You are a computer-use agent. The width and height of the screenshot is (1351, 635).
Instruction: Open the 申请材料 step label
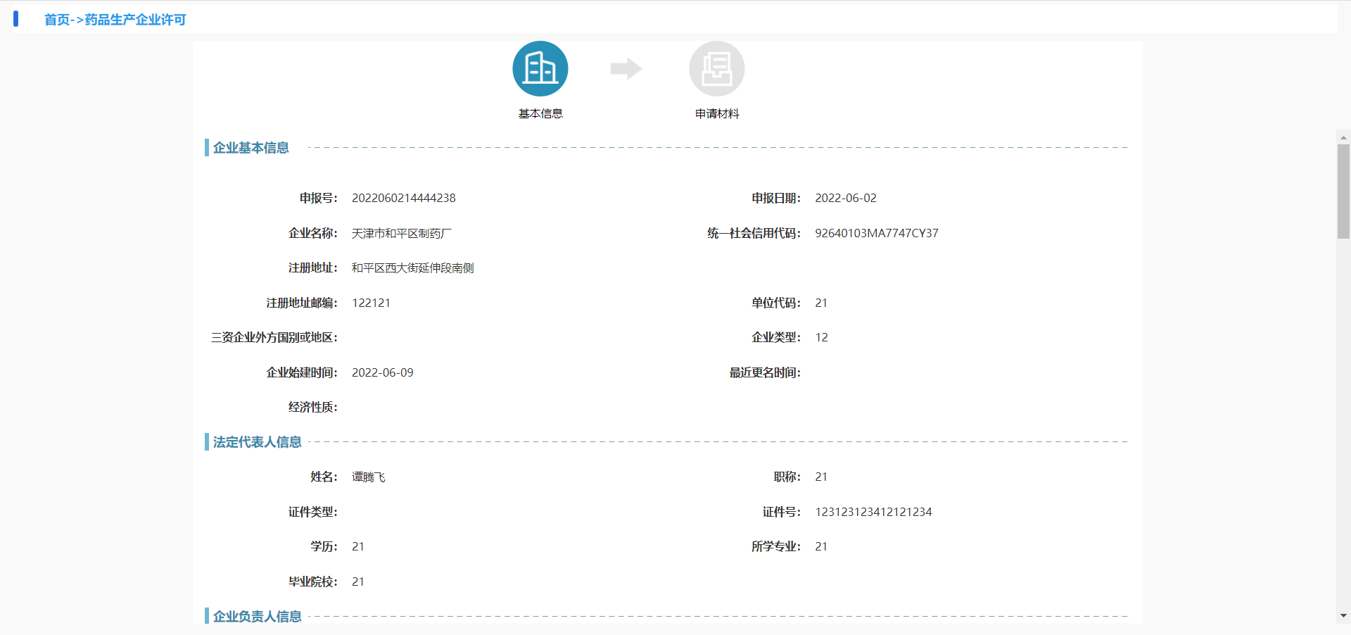[716, 113]
